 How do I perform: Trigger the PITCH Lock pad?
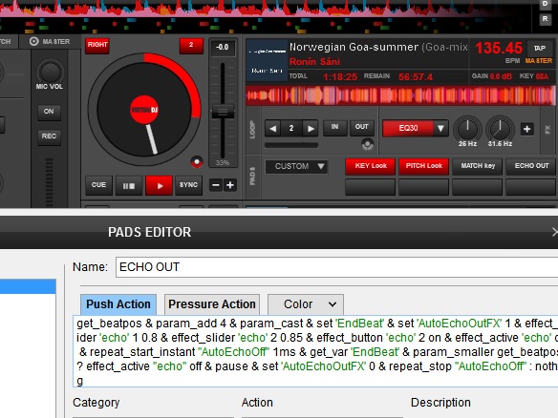tap(424, 166)
